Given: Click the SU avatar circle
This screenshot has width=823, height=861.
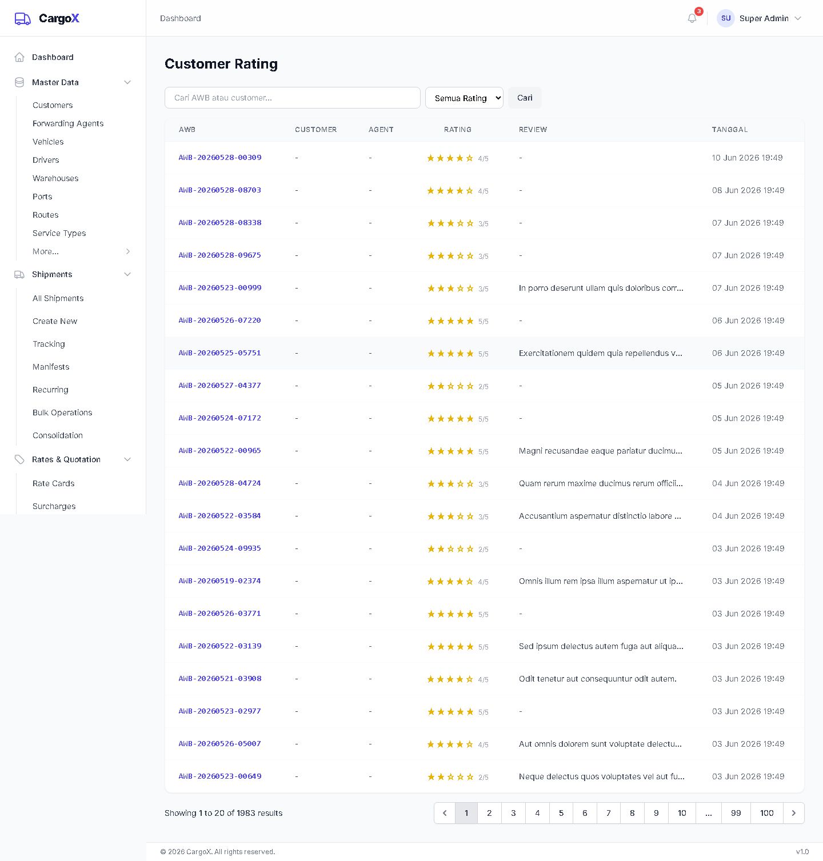Looking at the screenshot, I should [x=726, y=18].
